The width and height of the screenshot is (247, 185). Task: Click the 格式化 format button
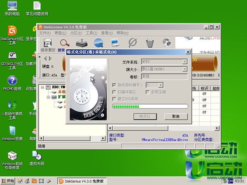pyautogui.click(x=145, y=117)
